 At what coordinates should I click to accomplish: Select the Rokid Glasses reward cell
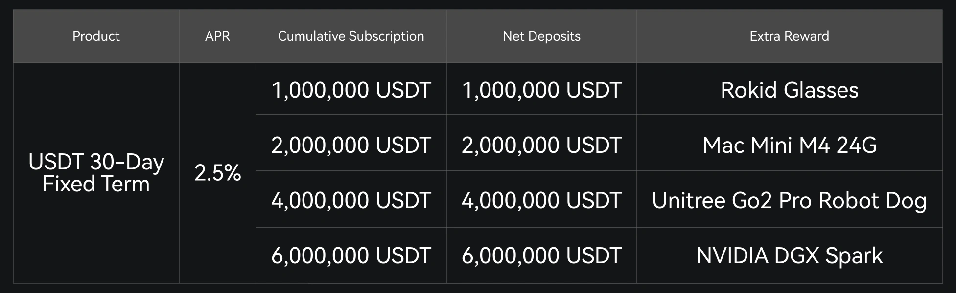click(x=789, y=90)
